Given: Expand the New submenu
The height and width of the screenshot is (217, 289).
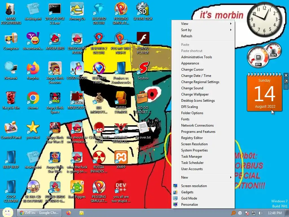Looking at the screenshot, I should click(203, 177).
